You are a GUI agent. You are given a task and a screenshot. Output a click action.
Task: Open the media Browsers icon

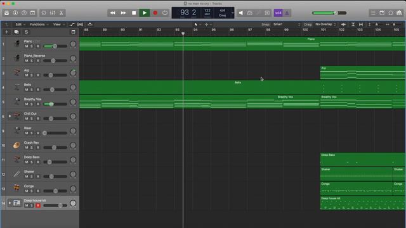[400, 13]
